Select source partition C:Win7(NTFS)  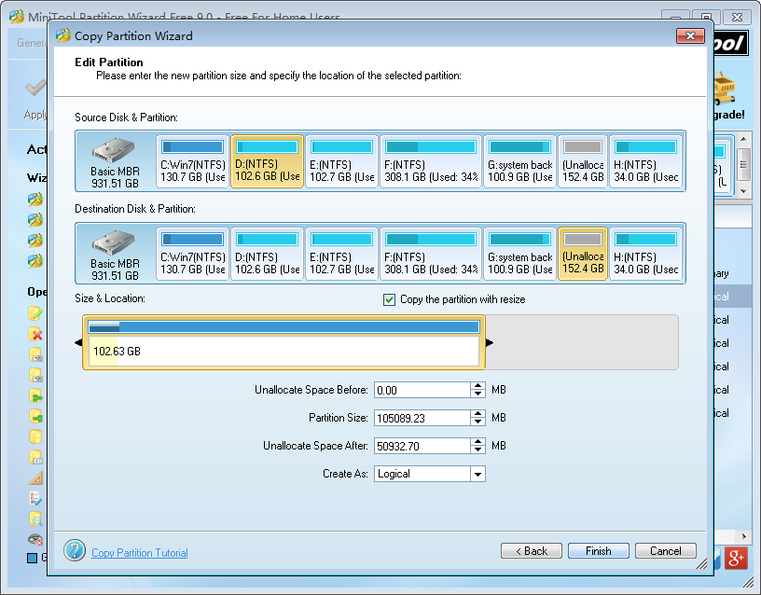click(x=193, y=161)
